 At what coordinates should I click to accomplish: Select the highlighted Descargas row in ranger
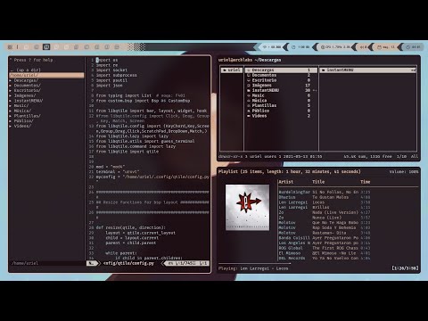tap(281, 70)
